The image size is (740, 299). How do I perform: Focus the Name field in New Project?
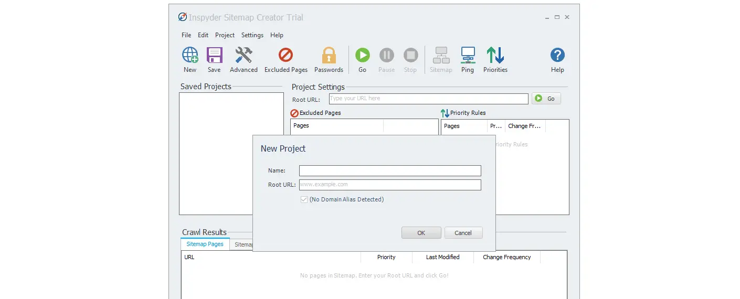[x=390, y=170]
